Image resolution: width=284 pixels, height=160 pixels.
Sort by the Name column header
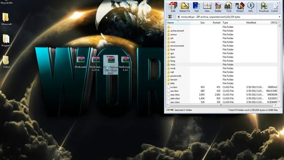pos(178,23)
